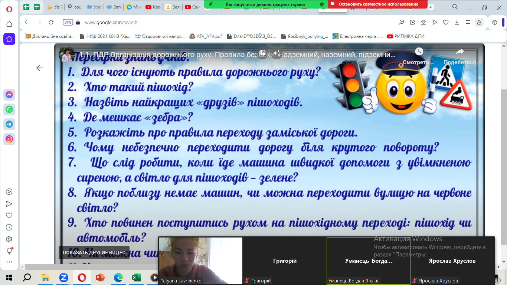Screen dimensions: 507x285
Task: Open Zoom from the taskbar
Action: pos(63,277)
